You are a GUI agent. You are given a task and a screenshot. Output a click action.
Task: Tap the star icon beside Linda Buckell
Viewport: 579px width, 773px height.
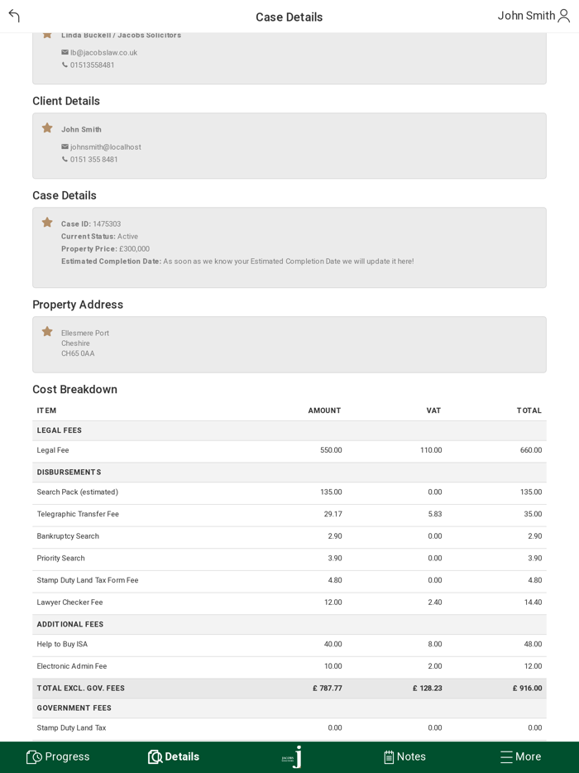point(47,35)
